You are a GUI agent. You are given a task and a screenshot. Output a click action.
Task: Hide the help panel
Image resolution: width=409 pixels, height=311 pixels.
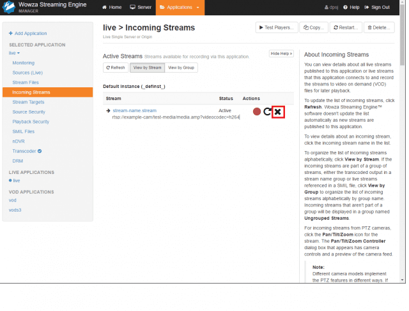point(281,54)
